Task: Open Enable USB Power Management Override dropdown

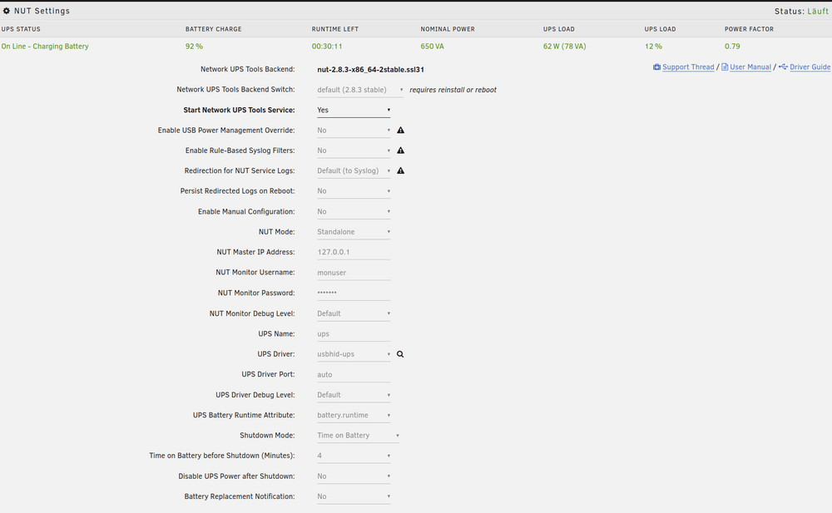Action: pos(354,130)
